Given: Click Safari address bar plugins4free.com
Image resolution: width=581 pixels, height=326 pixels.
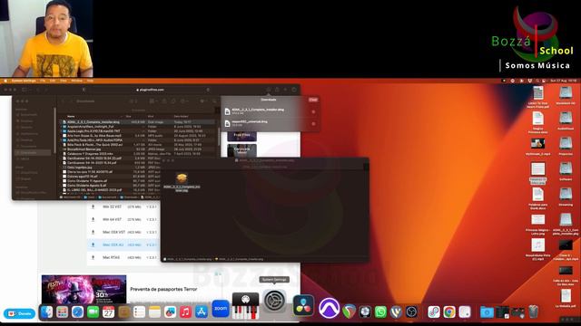Looking at the screenshot, I should click(x=150, y=90).
